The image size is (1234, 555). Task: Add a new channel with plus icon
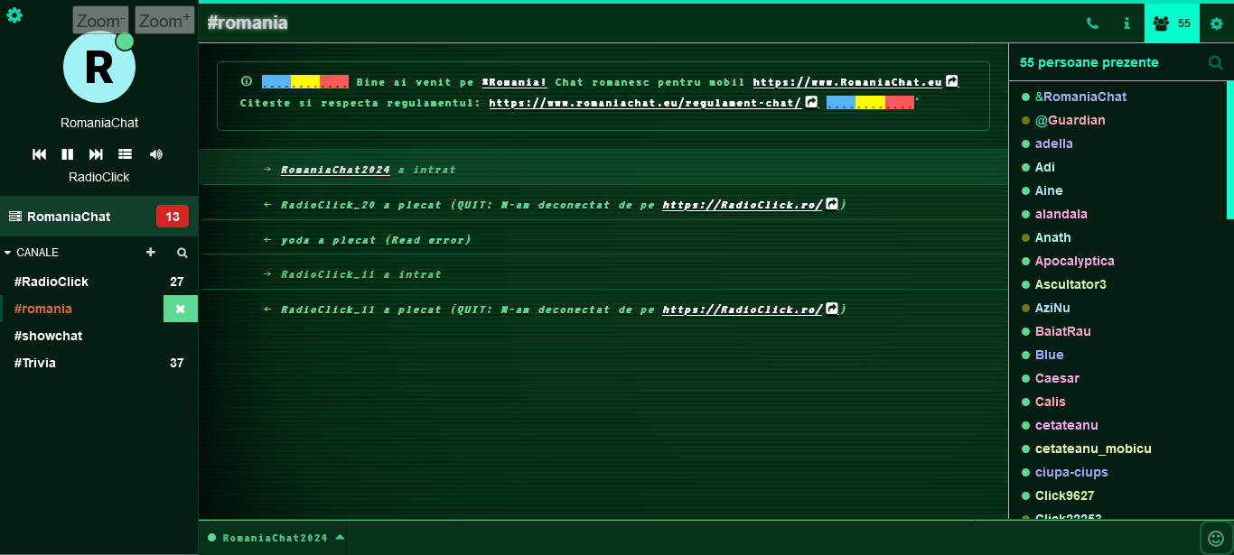tap(151, 253)
